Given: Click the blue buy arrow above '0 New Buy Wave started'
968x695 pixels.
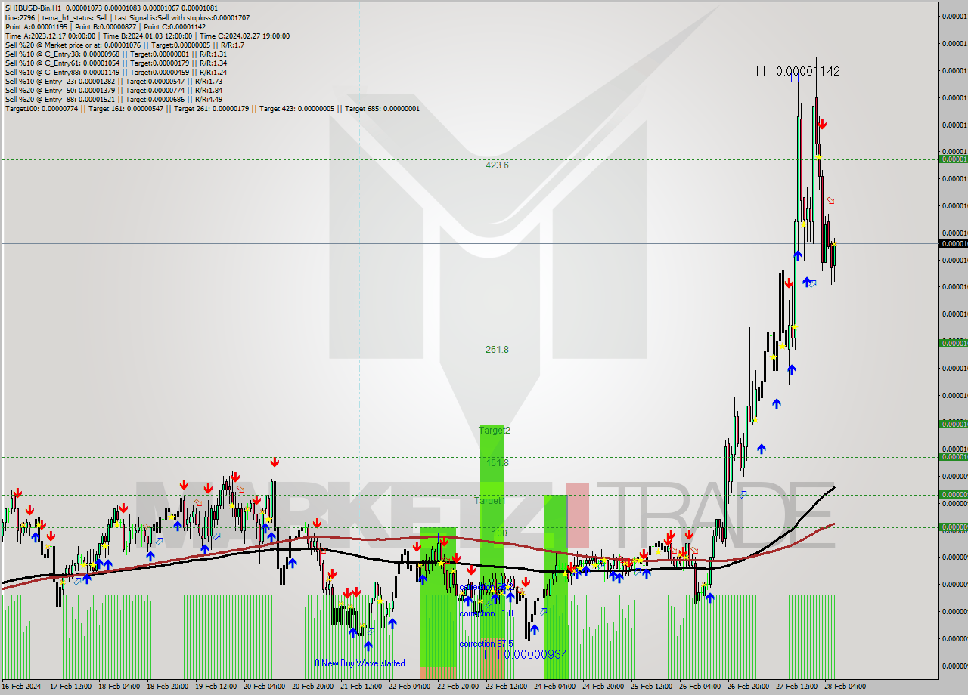Looking at the screenshot, I should pos(368,645).
